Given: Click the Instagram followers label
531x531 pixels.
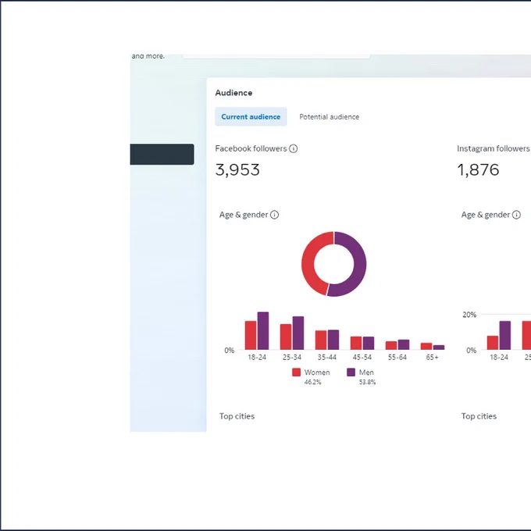Looking at the screenshot, I should tap(493, 148).
